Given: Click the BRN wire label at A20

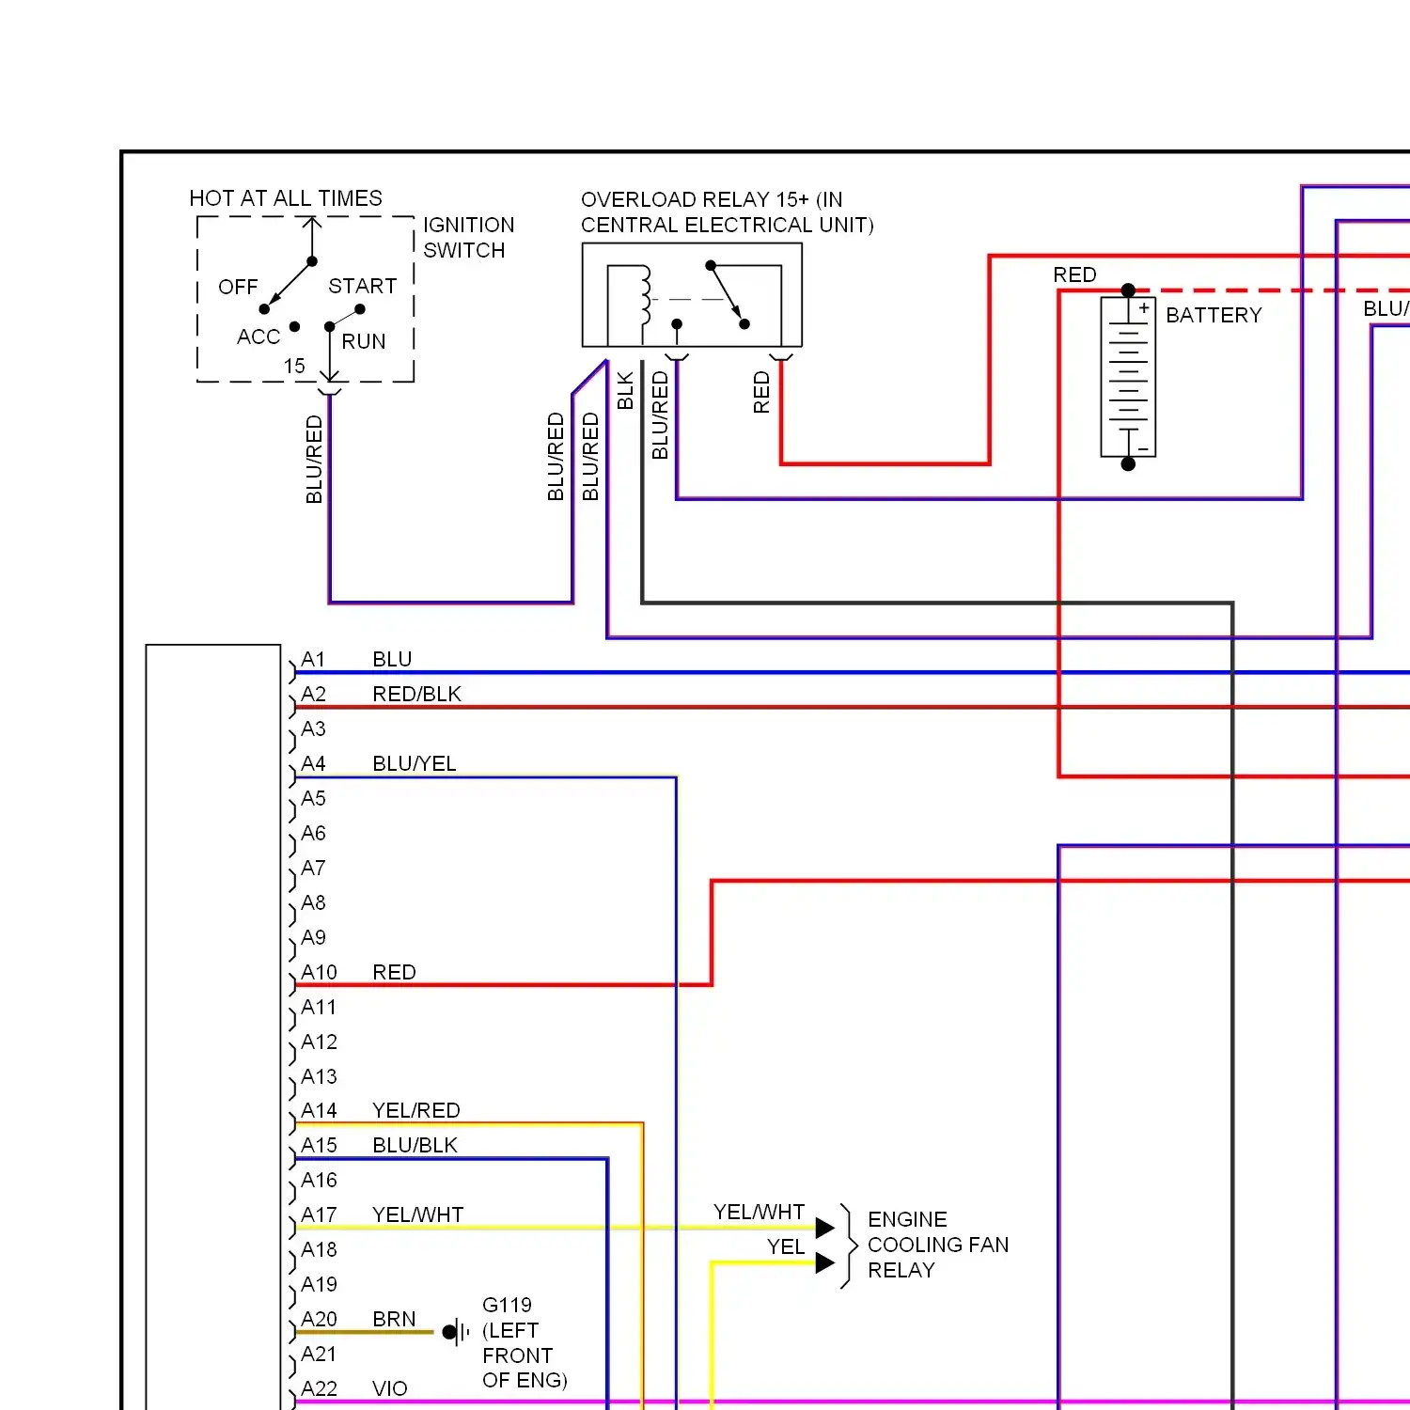Looking at the screenshot, I should click(x=394, y=1319).
